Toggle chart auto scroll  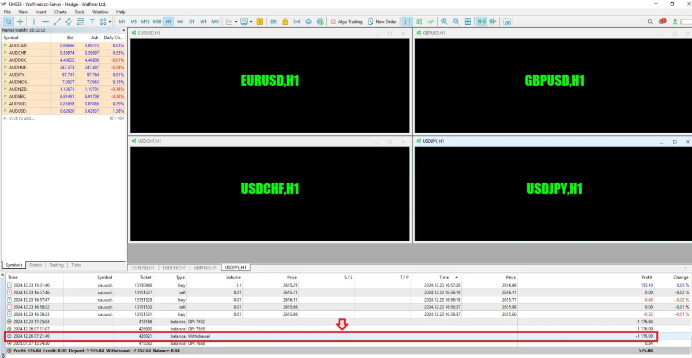click(481, 21)
